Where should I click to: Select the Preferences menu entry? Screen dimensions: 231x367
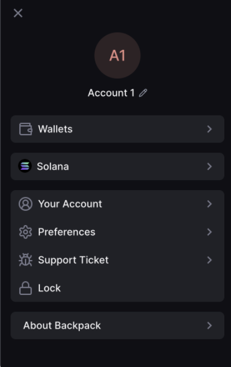[x=117, y=232]
